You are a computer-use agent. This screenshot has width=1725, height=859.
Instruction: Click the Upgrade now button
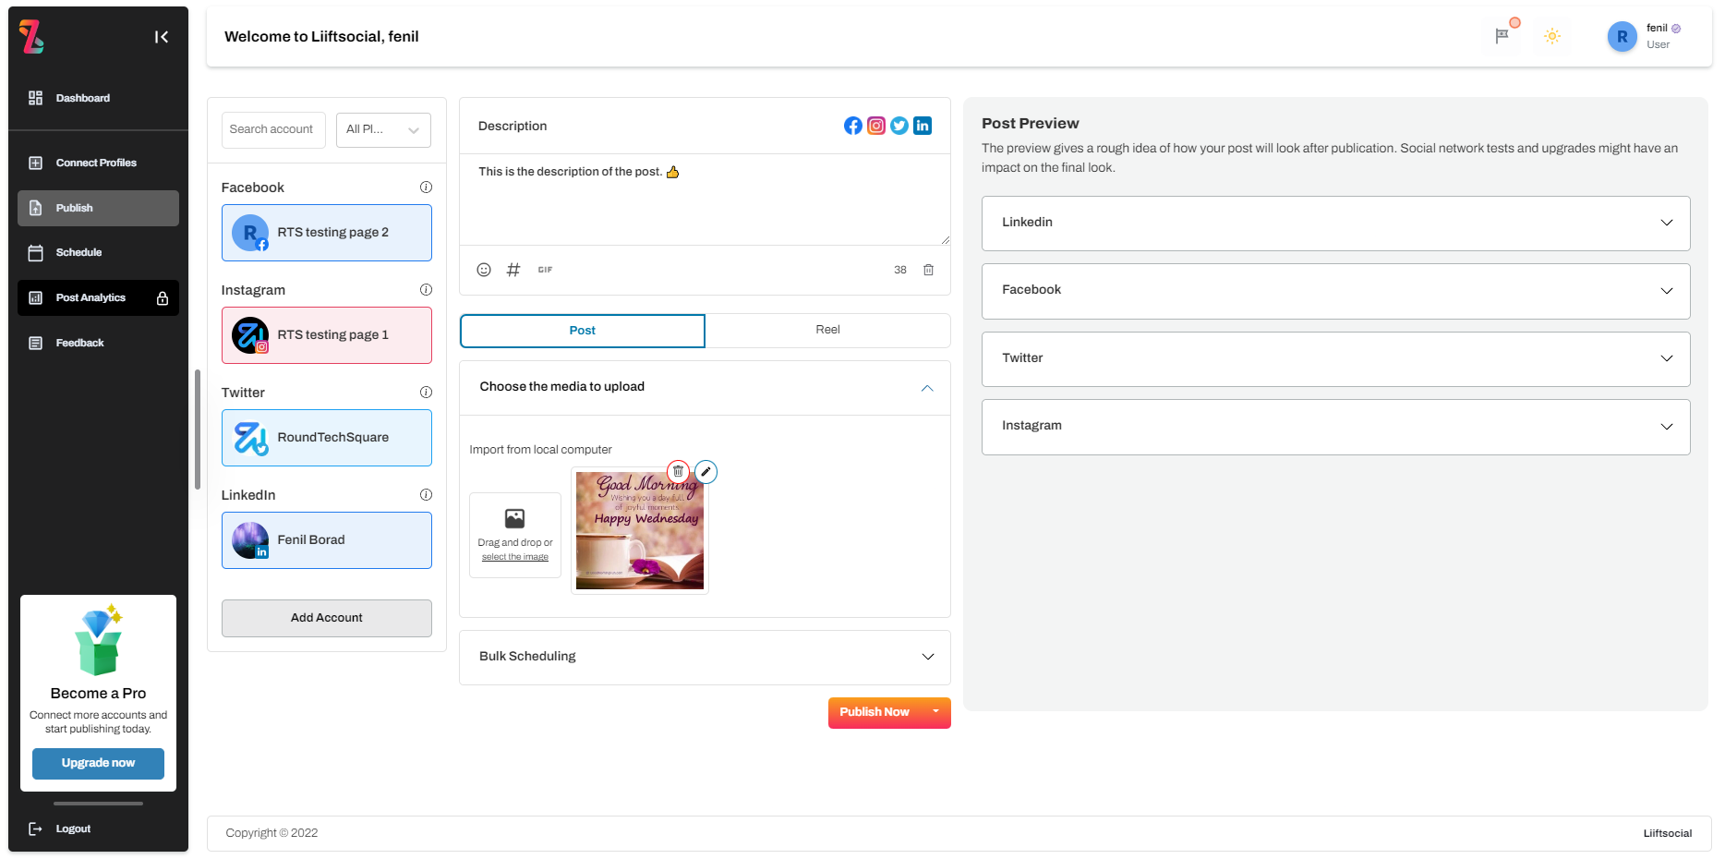tap(98, 763)
